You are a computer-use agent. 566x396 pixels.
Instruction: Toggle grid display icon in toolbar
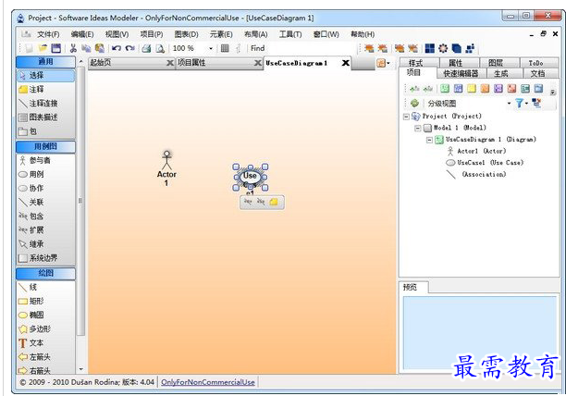225,48
